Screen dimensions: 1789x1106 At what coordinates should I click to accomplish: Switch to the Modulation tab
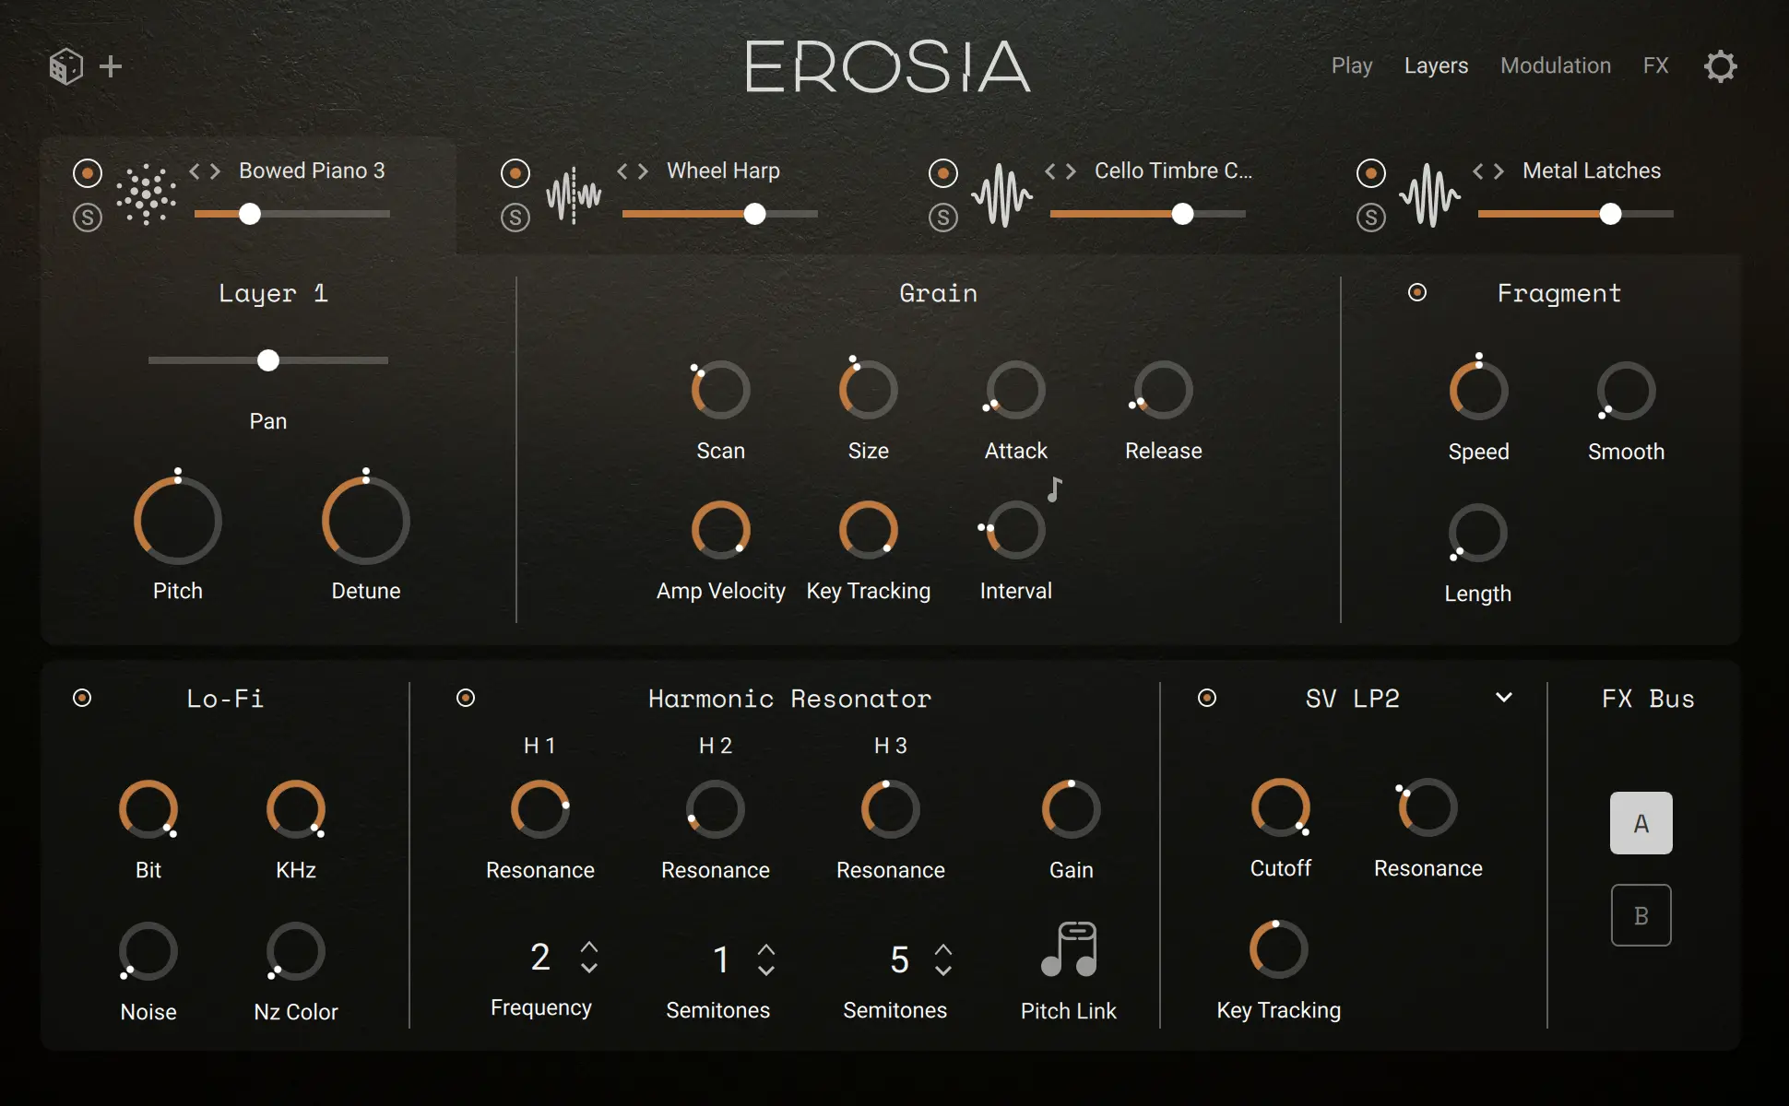pyautogui.click(x=1556, y=65)
